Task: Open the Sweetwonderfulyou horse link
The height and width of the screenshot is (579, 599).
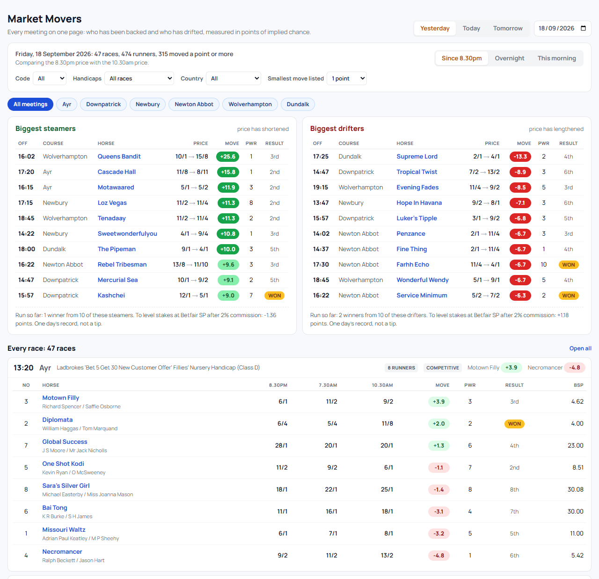Action: (127, 234)
